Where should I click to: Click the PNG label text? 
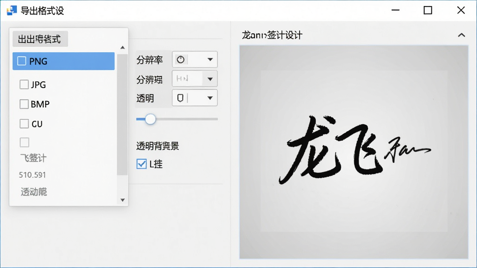pyautogui.click(x=38, y=61)
